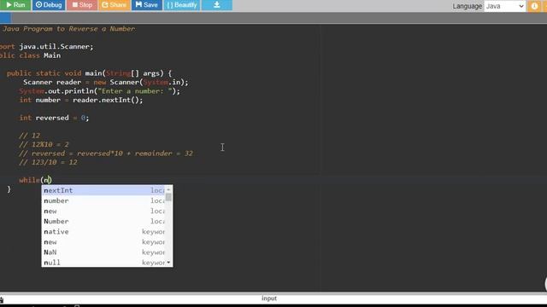The height and width of the screenshot is (307, 547).
Task: Choose capitalized Number local suggestion
Action: [104, 222]
